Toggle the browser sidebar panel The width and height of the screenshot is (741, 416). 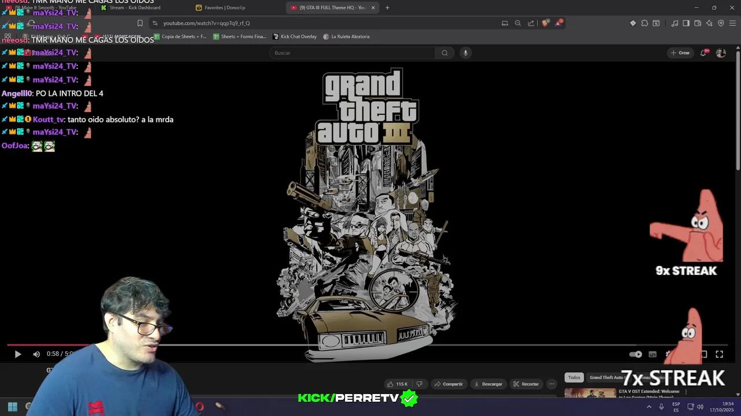click(686, 23)
